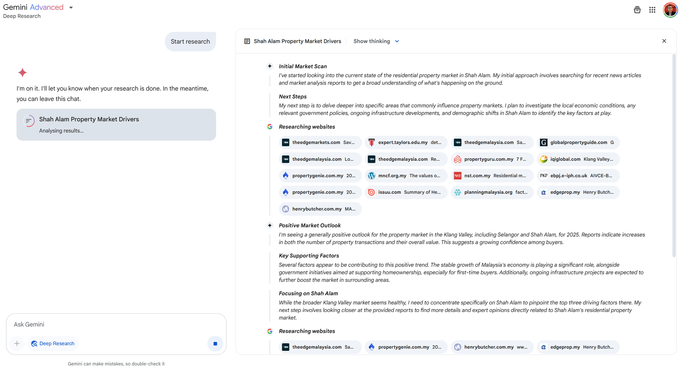This screenshot has width=680, height=369.
Task: Open the henrybutcher.com.my MA... source chip
Action: (320, 209)
